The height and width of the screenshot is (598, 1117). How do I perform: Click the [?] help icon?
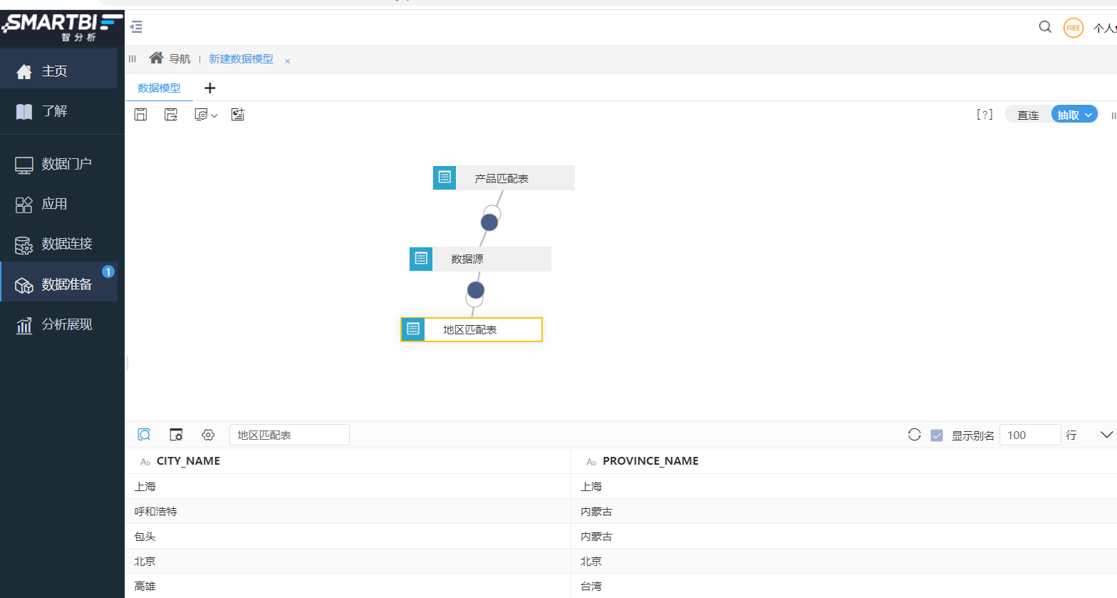click(984, 115)
